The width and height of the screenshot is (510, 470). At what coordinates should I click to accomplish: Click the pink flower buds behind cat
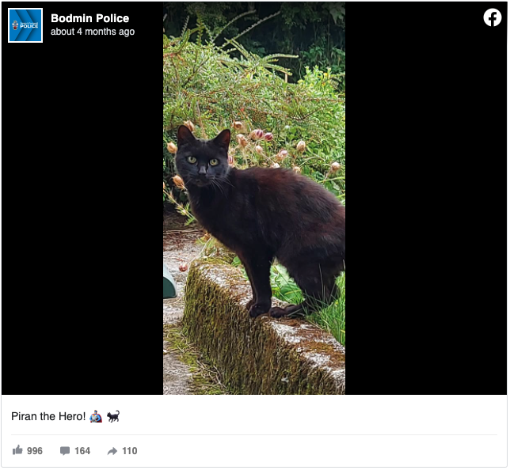click(x=259, y=135)
